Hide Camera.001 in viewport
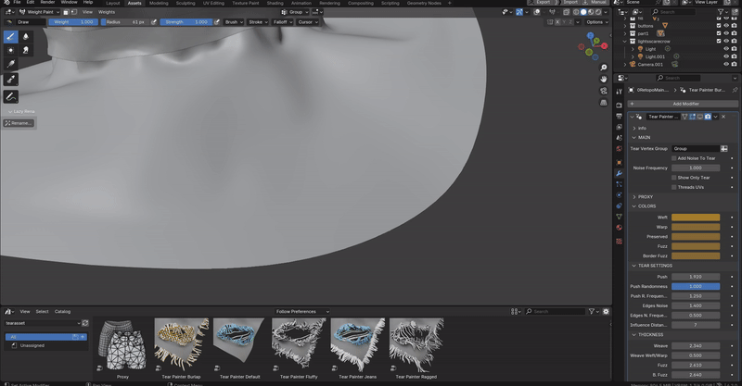 coord(726,64)
